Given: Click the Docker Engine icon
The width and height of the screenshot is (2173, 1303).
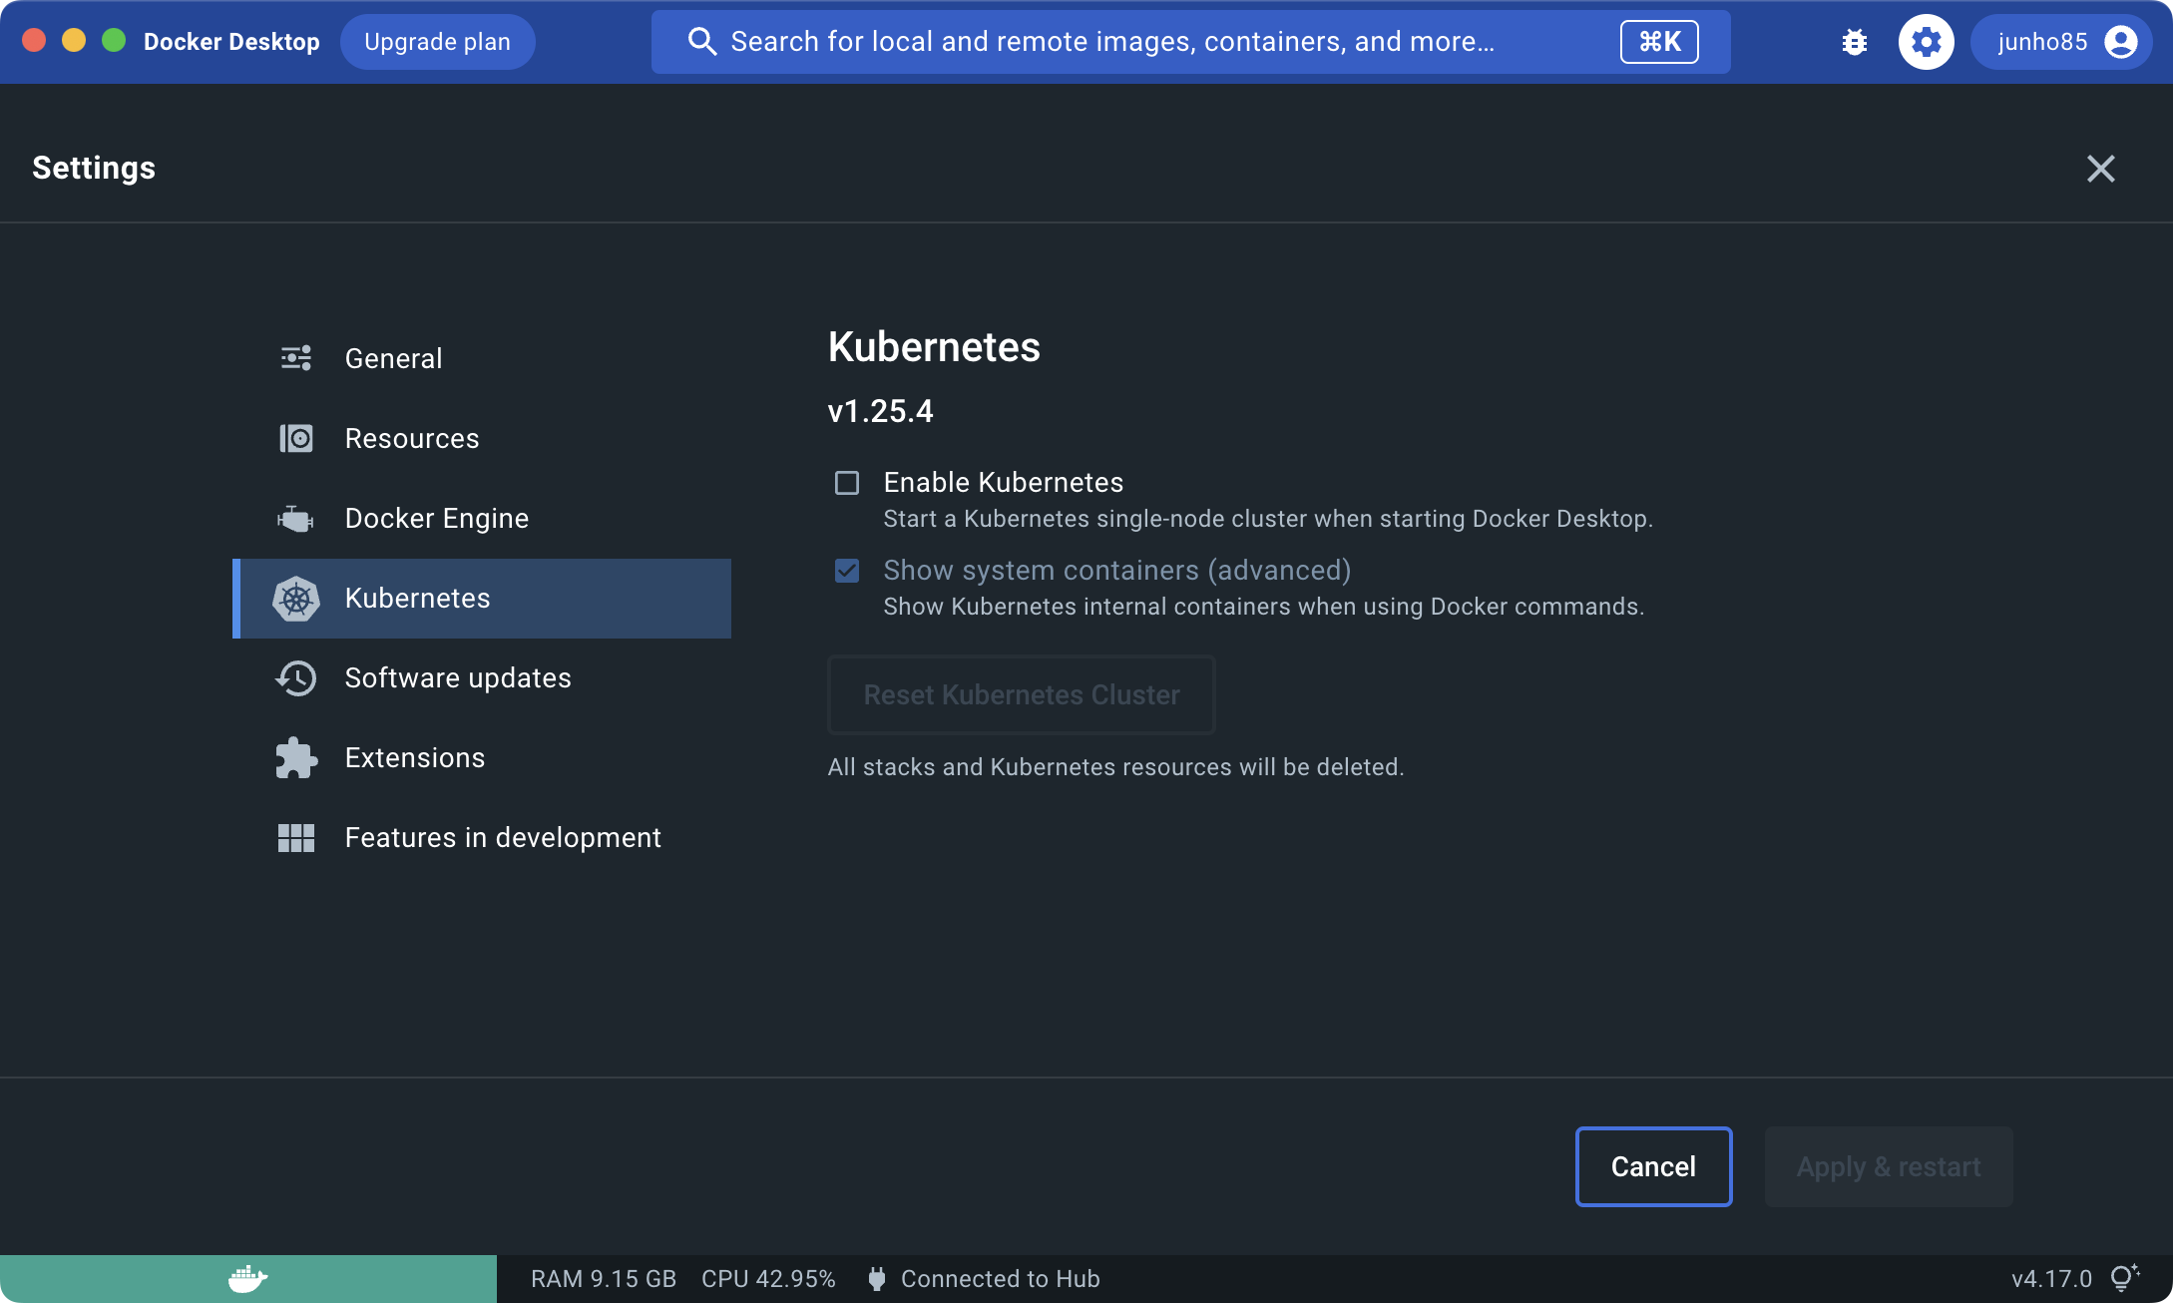Looking at the screenshot, I should coord(296,519).
